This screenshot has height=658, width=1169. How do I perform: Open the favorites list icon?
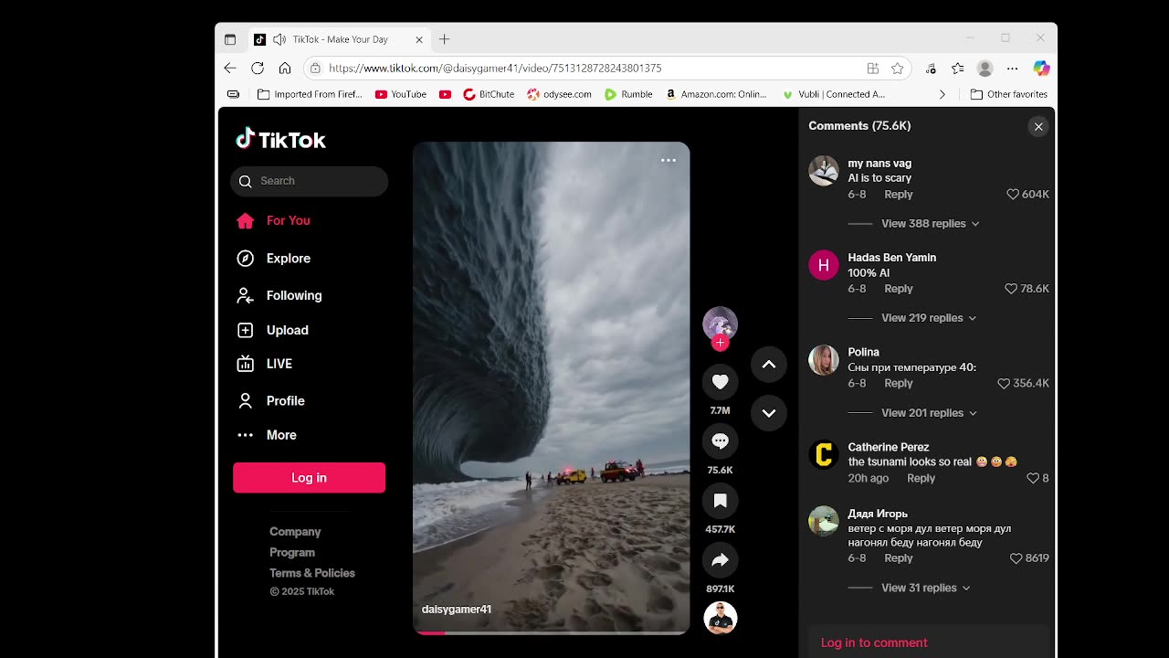tap(958, 69)
